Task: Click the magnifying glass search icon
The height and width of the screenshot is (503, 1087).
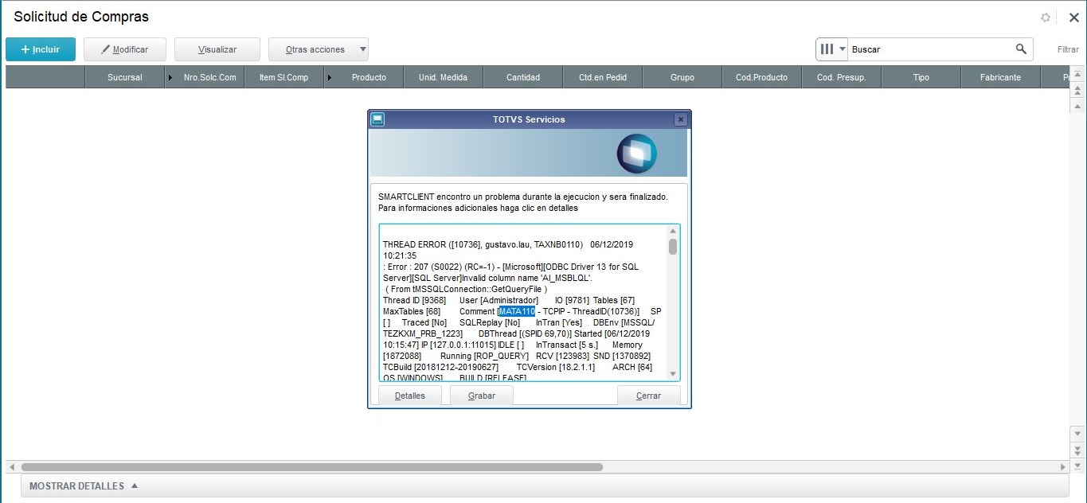Action: click(x=1022, y=49)
